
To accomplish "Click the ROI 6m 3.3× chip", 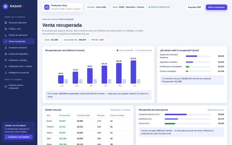I will pyautogui.click(x=98, y=40).
